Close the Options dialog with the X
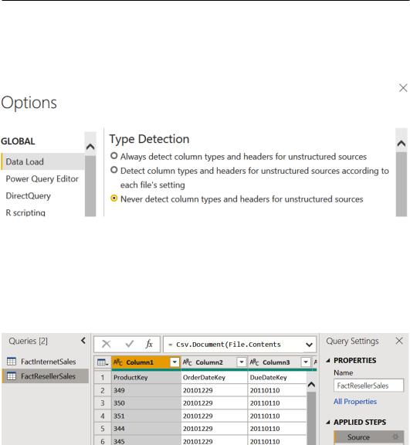 pos(403,88)
